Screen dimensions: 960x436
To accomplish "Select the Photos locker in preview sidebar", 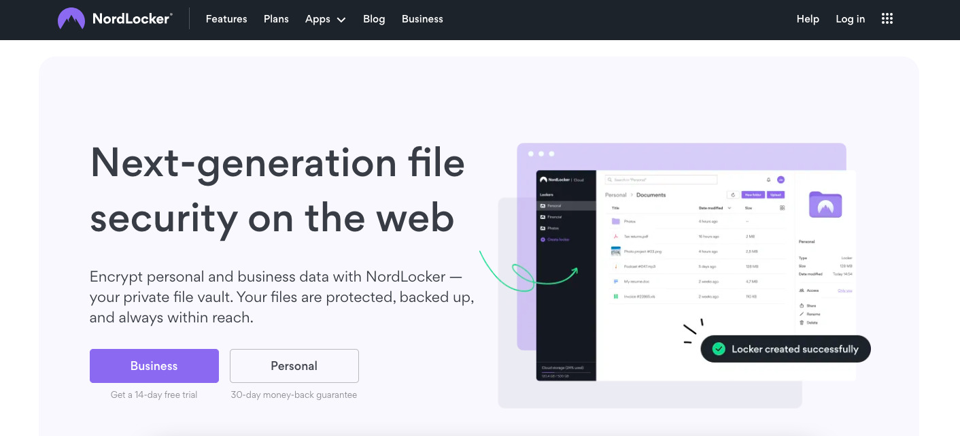I will (x=566, y=229).
